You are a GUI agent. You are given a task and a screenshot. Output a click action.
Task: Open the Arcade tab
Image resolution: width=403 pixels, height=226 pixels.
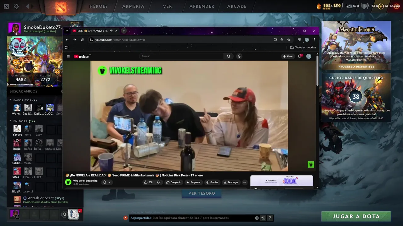click(237, 6)
